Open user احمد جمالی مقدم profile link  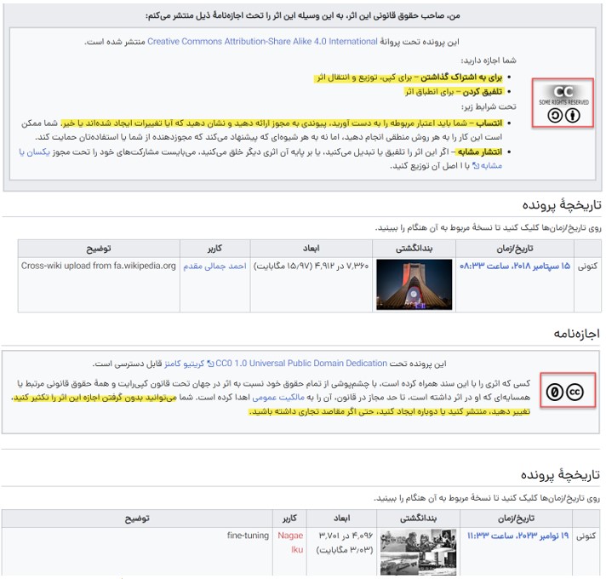(214, 266)
